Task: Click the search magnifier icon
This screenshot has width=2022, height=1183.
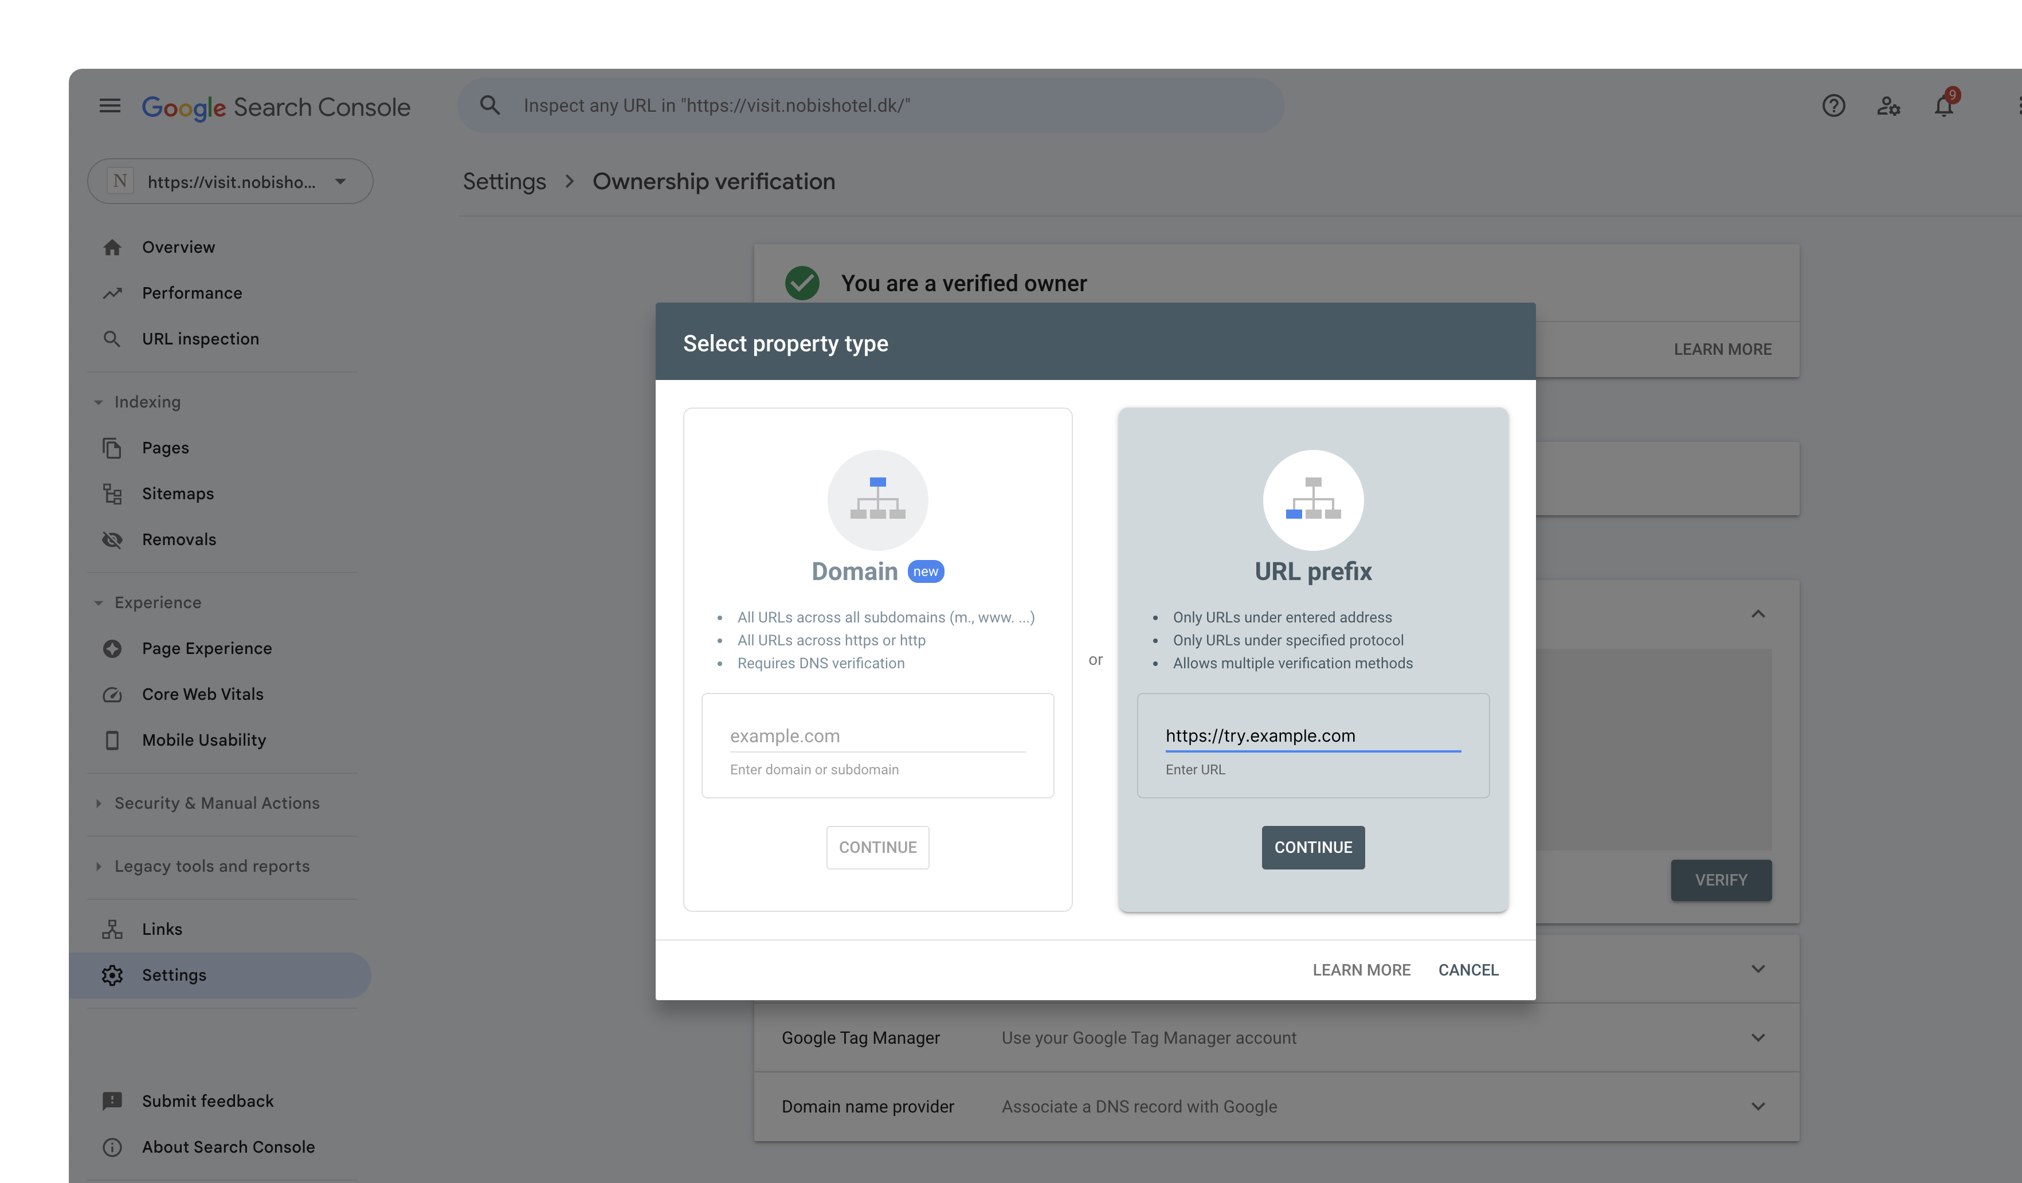Action: (x=489, y=105)
